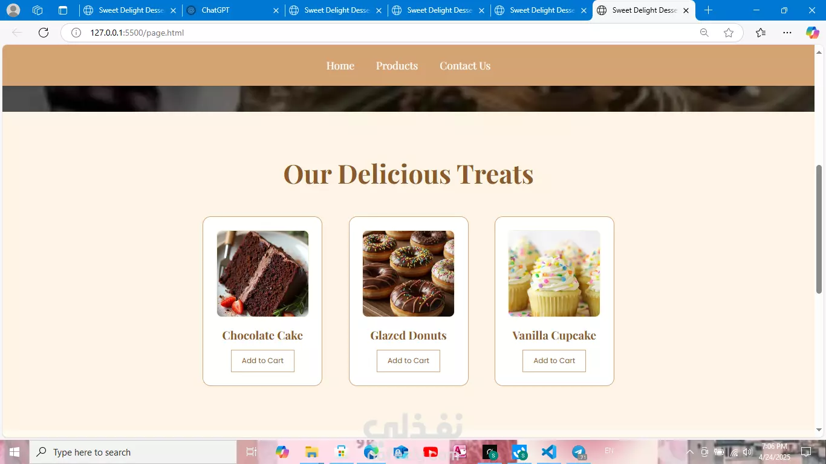This screenshot has width=826, height=464.
Task: Add Chocolate Cake to cart
Action: click(x=262, y=361)
